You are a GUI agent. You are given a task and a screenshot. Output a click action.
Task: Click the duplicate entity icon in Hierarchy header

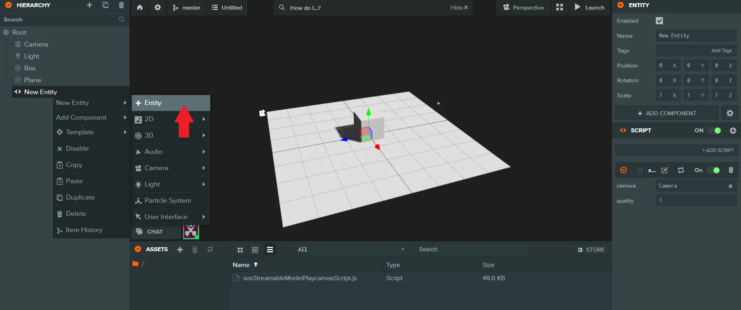coord(106,5)
